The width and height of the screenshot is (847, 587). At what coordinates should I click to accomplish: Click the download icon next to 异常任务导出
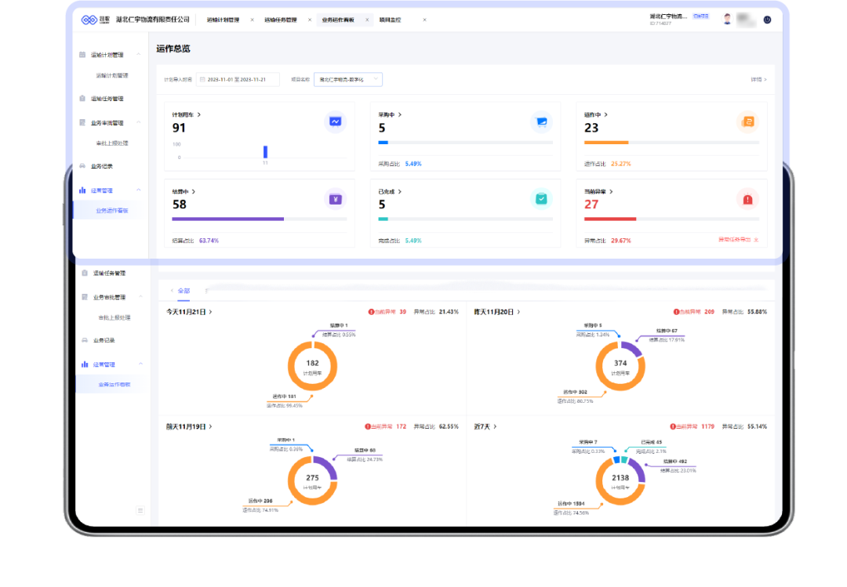pos(756,240)
